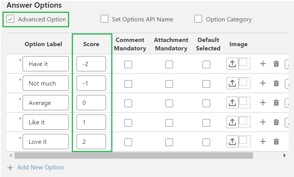Edit the Like it label field

pos(46,122)
